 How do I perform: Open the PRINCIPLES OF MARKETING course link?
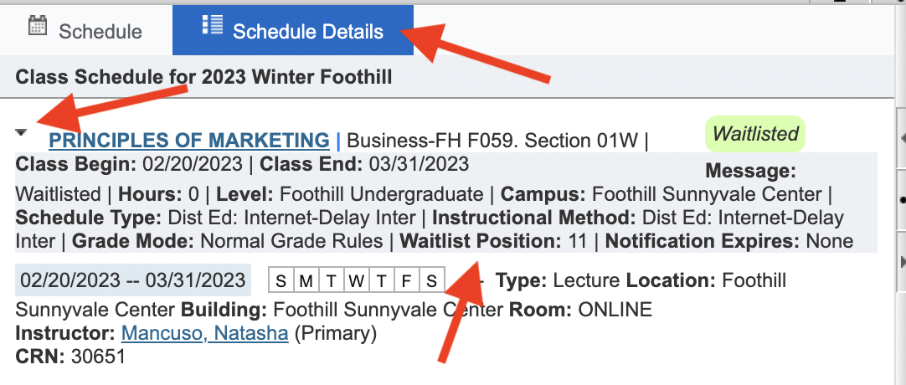[x=189, y=140]
